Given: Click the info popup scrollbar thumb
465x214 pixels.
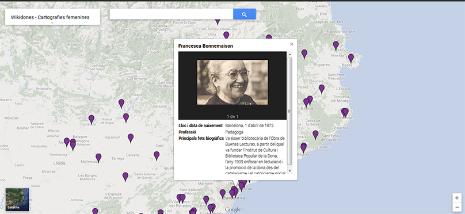Looking at the screenshot, I should point(289,111).
